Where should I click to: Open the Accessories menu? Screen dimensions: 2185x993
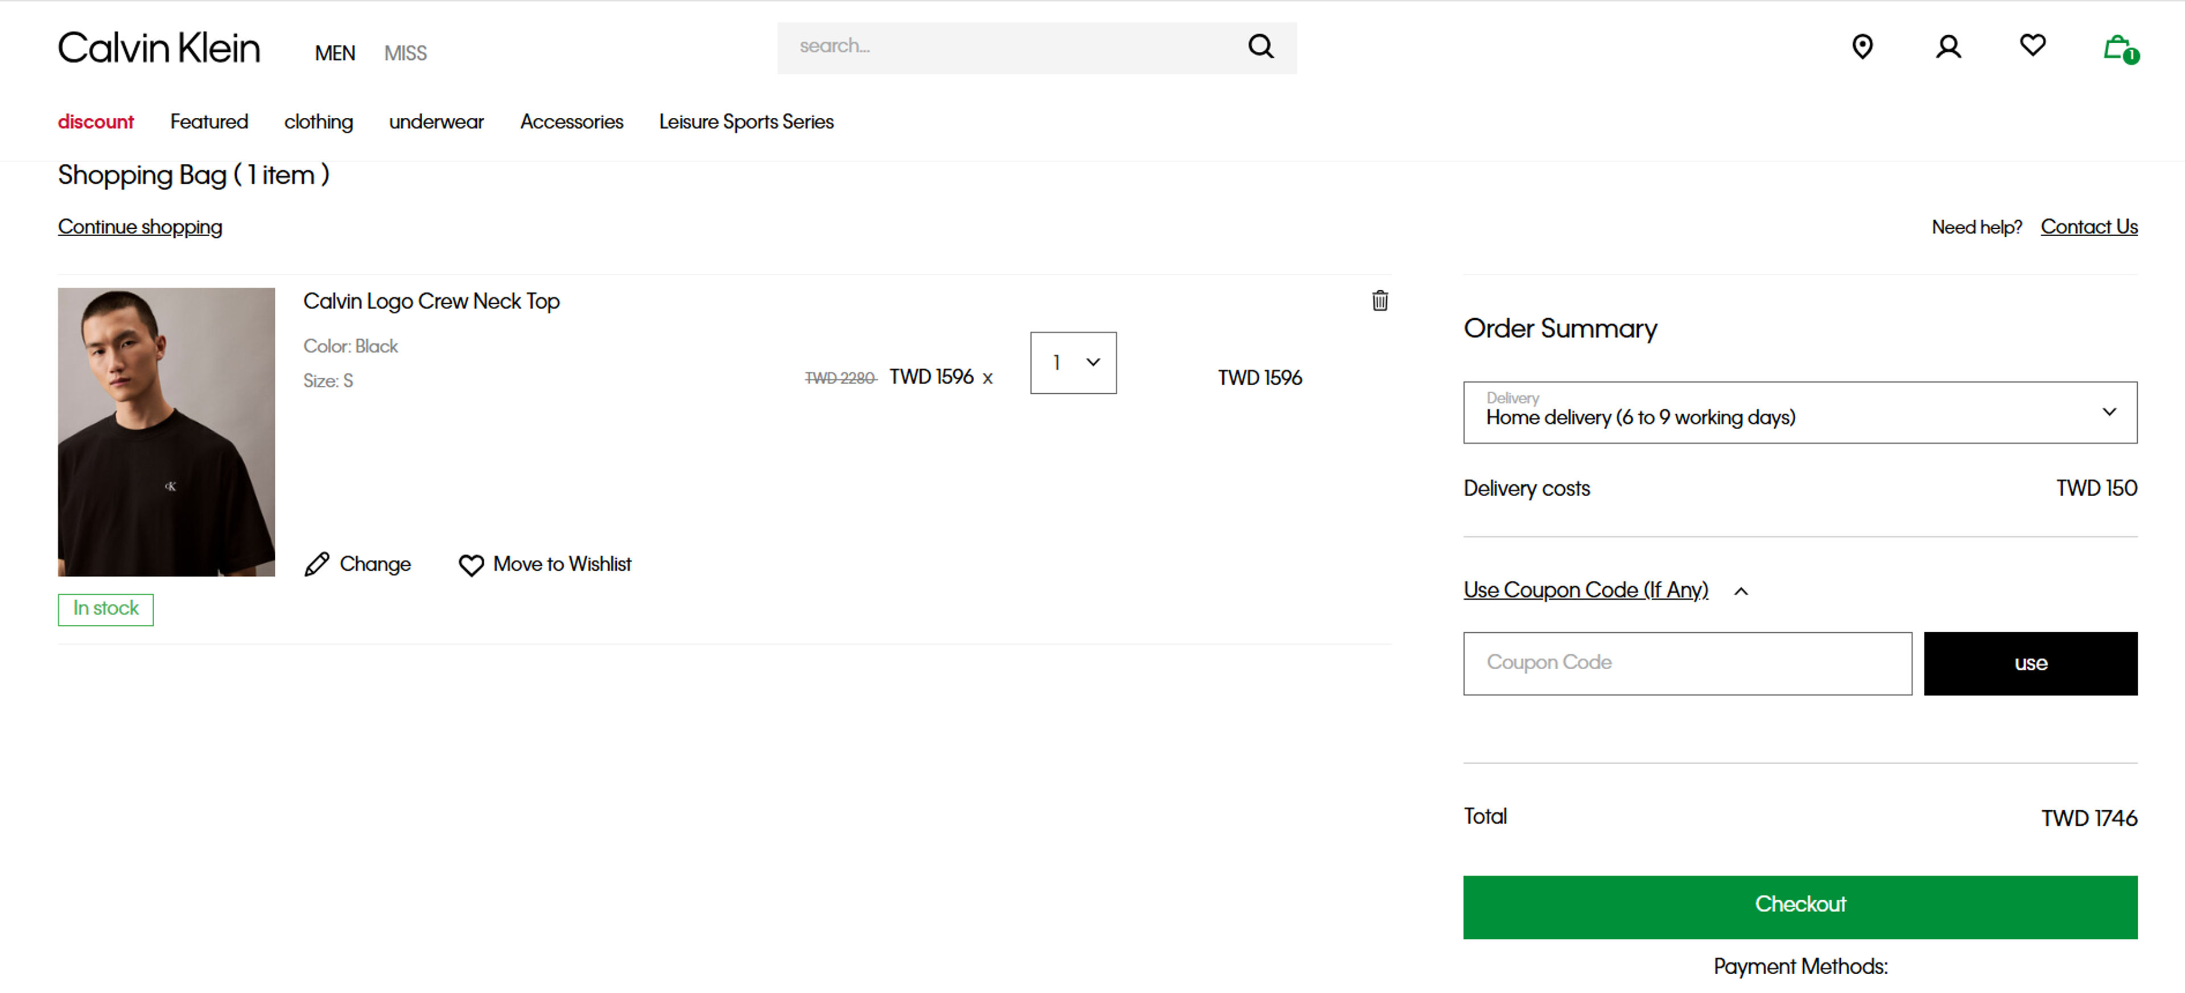tap(572, 122)
